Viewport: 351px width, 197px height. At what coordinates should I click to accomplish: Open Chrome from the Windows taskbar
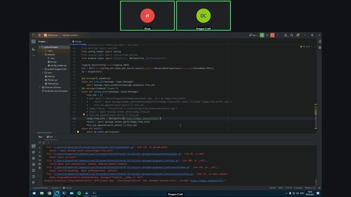click(x=49, y=193)
